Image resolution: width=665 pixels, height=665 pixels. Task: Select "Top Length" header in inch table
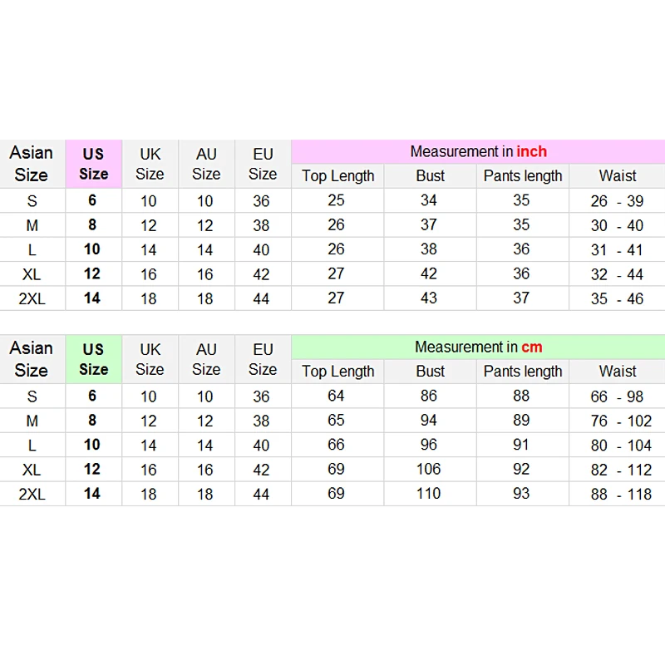click(x=337, y=176)
